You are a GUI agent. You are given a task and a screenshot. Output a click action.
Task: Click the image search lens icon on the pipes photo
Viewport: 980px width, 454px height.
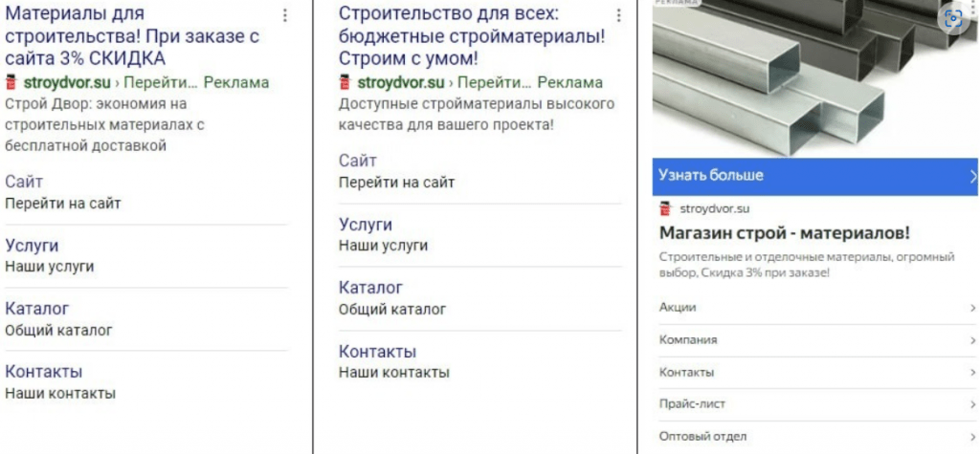(x=952, y=19)
